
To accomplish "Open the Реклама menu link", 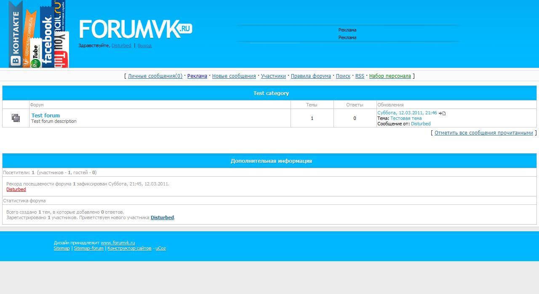I will click(x=197, y=76).
